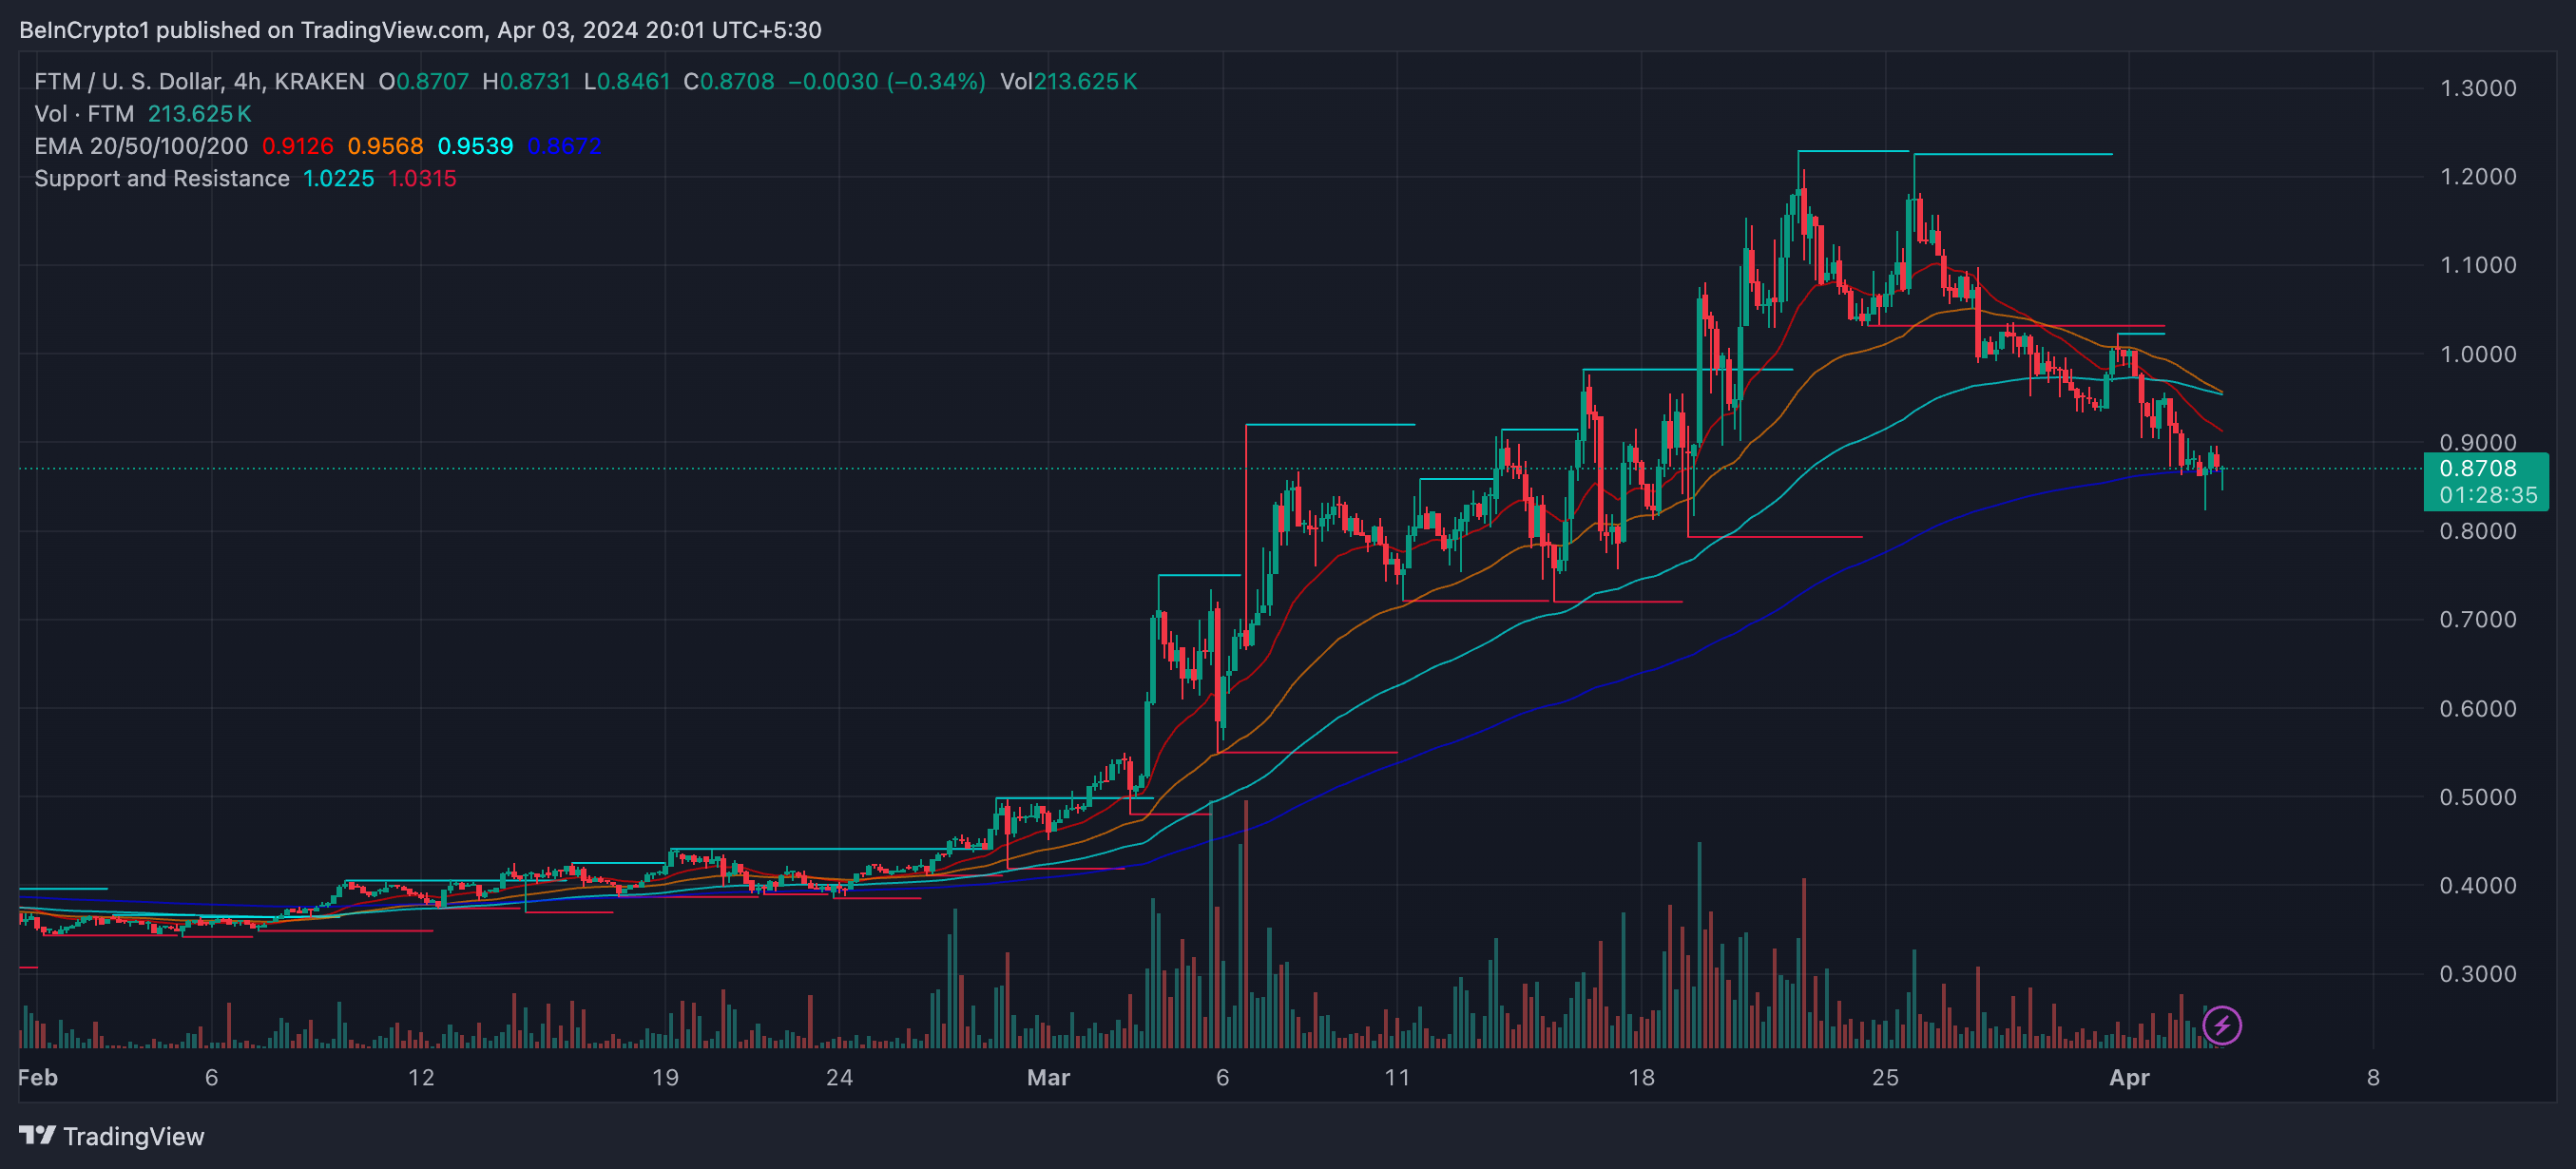Click the TradingView brand text link
2576x1169 pixels.
click(x=133, y=1136)
